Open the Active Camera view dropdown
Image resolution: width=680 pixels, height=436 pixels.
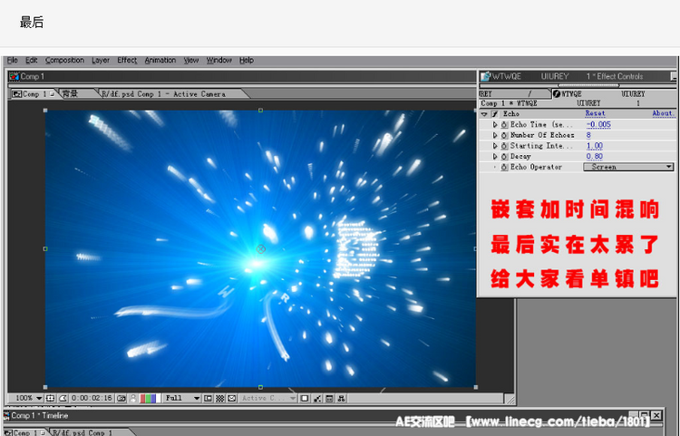pos(268,398)
